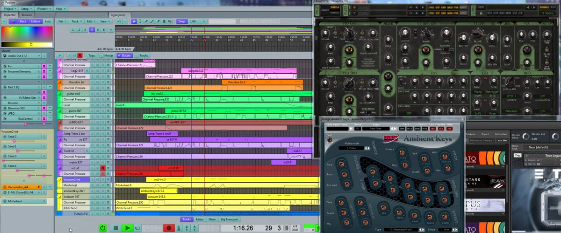Toggle the red R on the ies Ext track
The height and width of the screenshot is (233, 561).
point(103,168)
